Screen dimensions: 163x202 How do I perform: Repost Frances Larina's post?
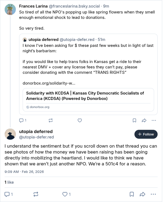pyautogui.click(x=50, y=120)
